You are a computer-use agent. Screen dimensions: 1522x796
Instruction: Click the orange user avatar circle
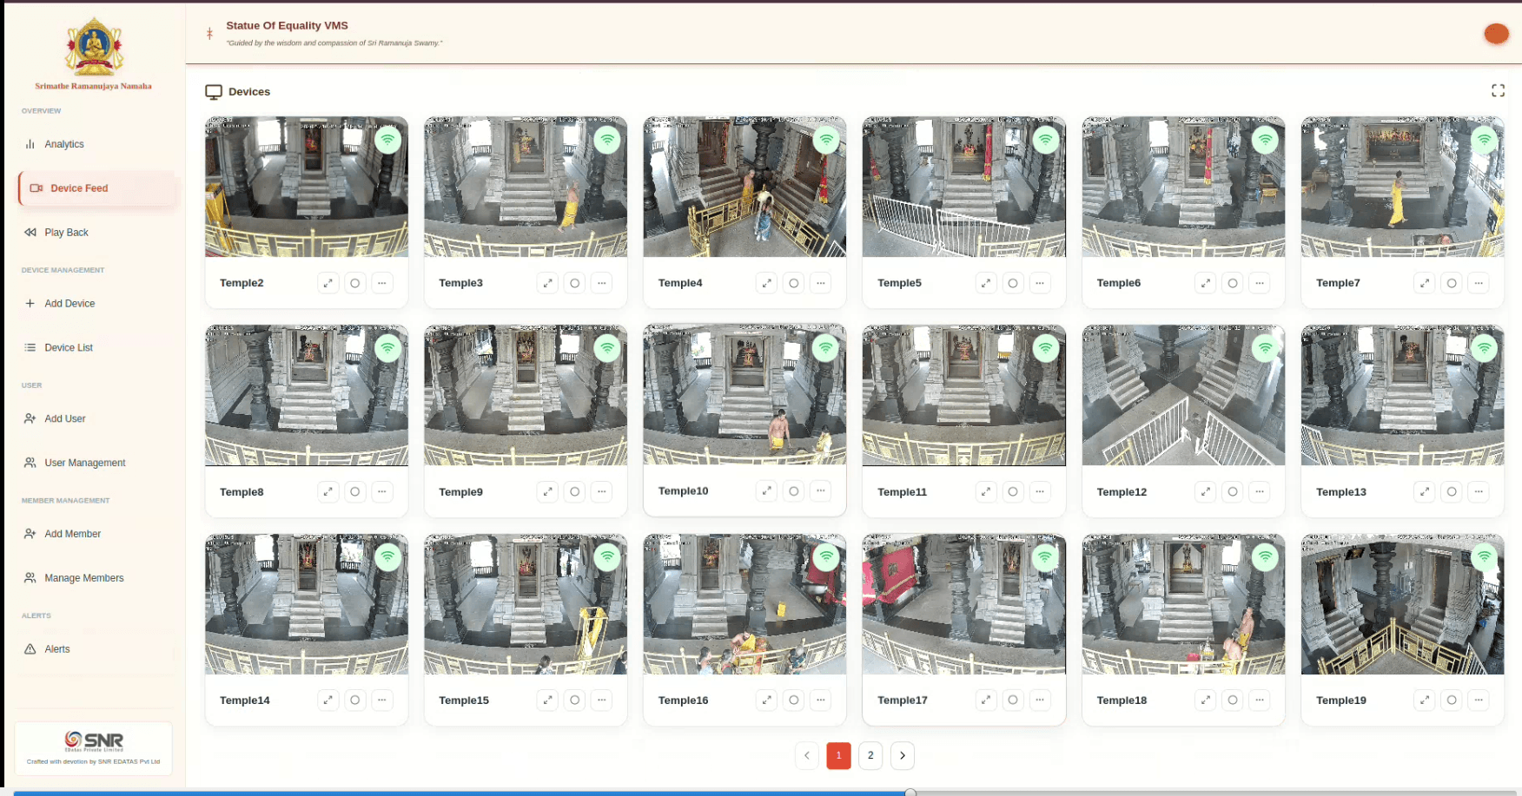point(1496,34)
